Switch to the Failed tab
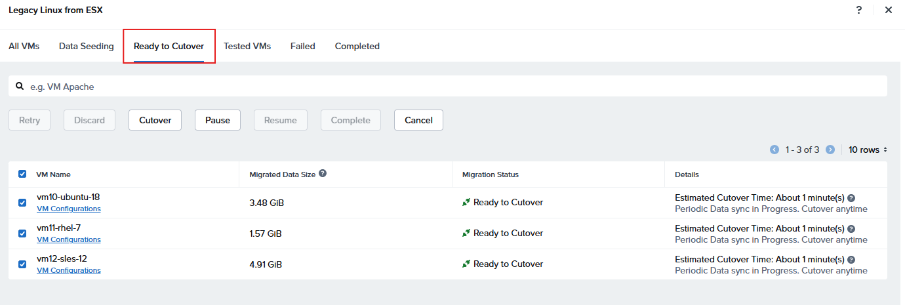The height and width of the screenshot is (305, 905). (303, 47)
